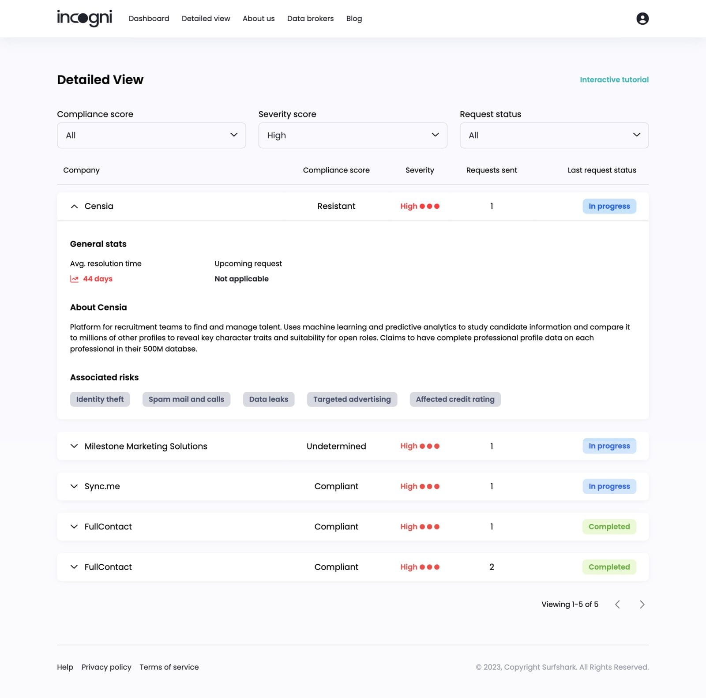The height and width of the screenshot is (698, 706).
Task: Expand the Milestone Marketing Solutions row
Action: 74,446
